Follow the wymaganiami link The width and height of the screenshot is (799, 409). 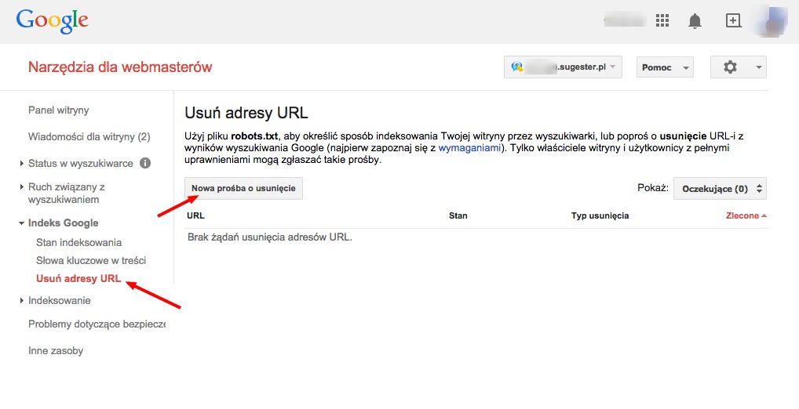click(x=469, y=148)
